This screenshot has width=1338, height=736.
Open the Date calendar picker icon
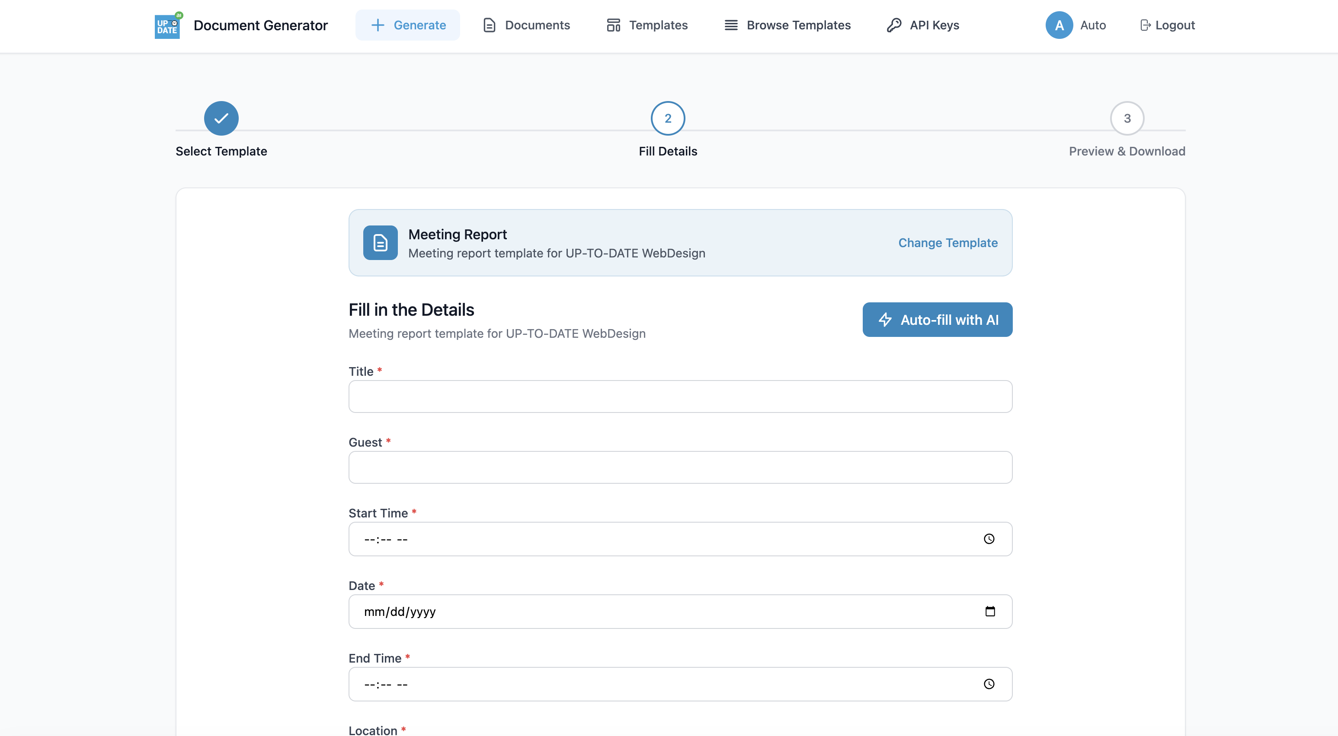990,612
